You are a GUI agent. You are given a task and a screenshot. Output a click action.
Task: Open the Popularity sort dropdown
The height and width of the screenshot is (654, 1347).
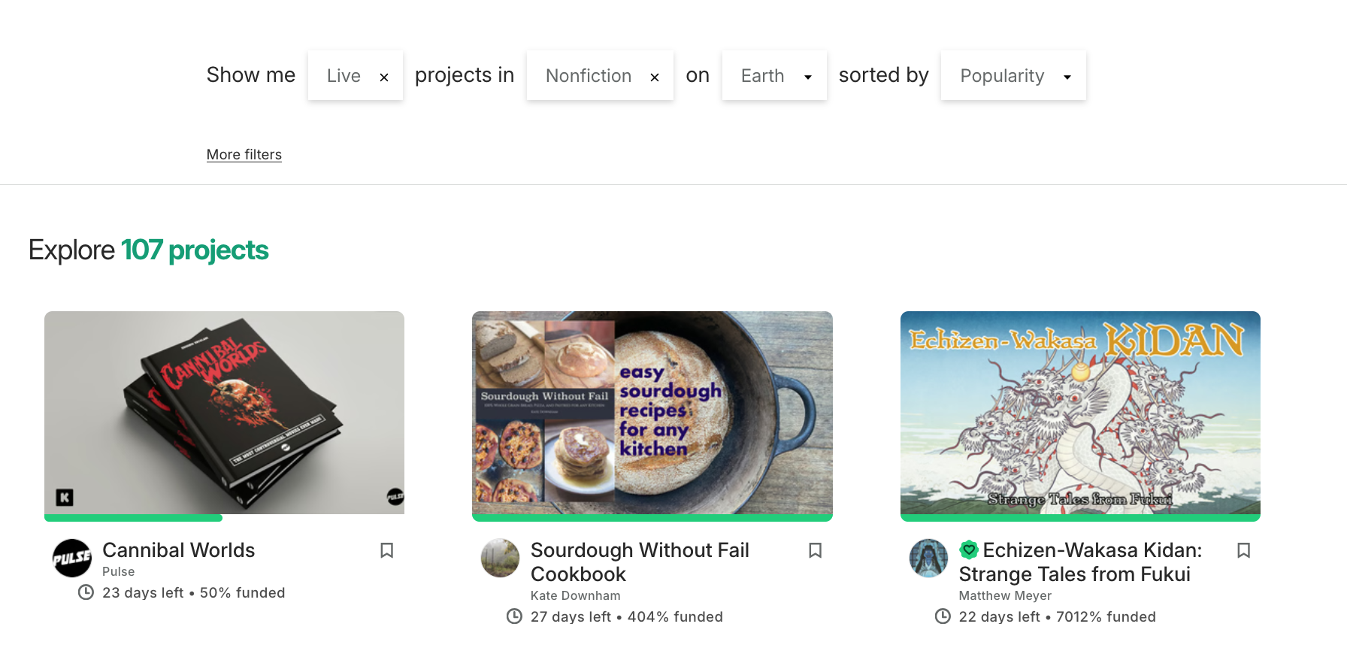pyautogui.click(x=1013, y=76)
